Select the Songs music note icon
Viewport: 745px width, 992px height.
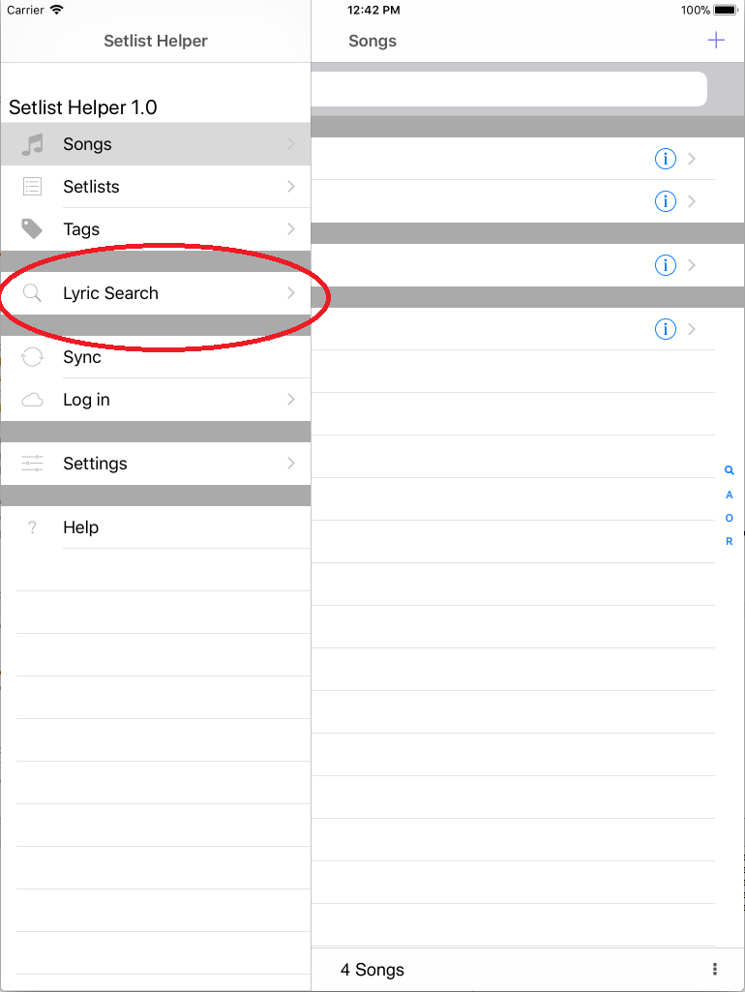pyautogui.click(x=32, y=143)
